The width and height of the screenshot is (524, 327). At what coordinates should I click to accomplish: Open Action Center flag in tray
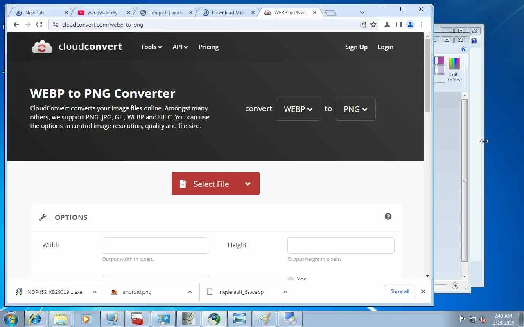[x=463, y=319]
